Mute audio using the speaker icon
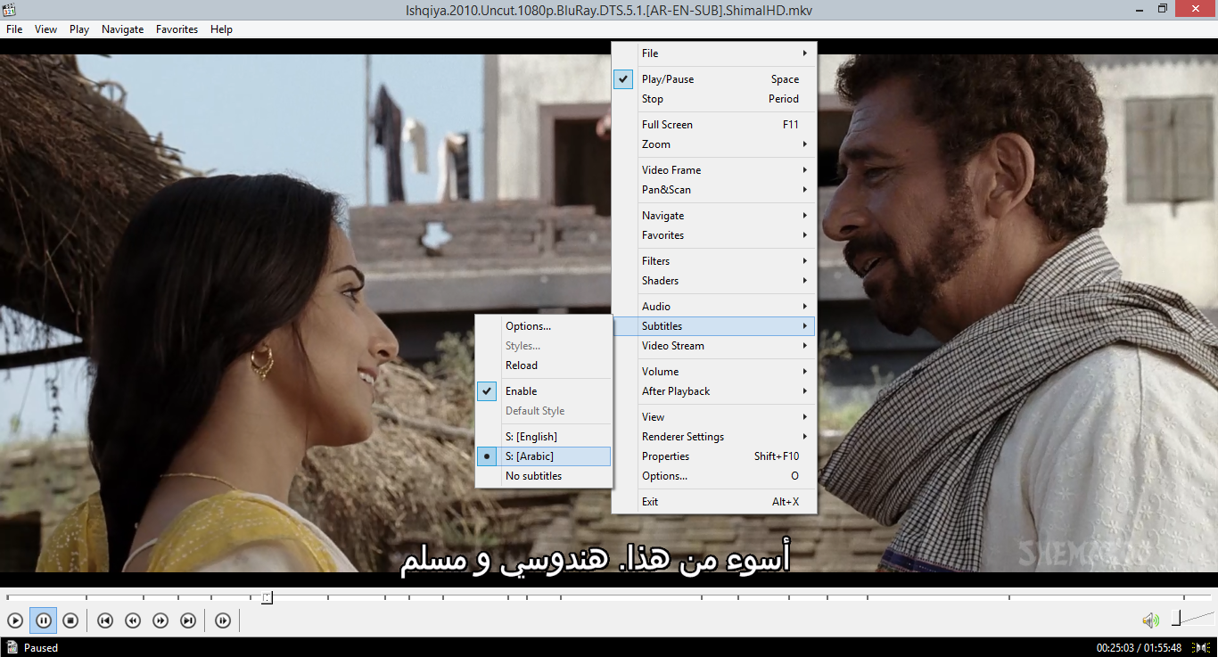 pos(1151,620)
